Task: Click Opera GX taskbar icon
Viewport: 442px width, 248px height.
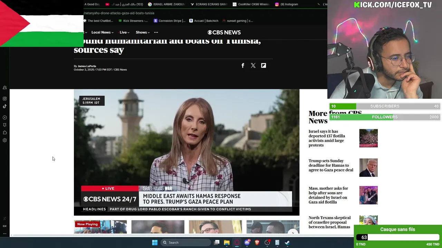Action: [237, 242]
